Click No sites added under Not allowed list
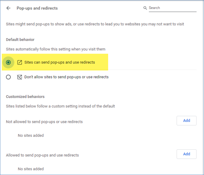The image size is (204, 175). [x=31, y=135]
